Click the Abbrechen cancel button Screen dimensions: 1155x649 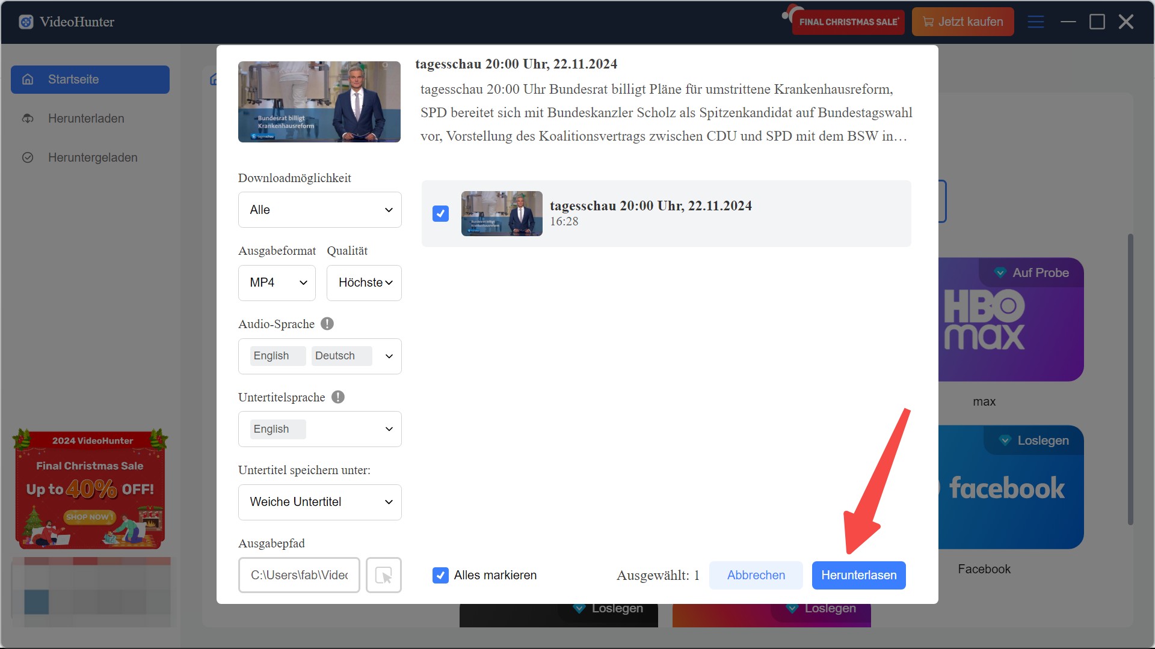756,575
